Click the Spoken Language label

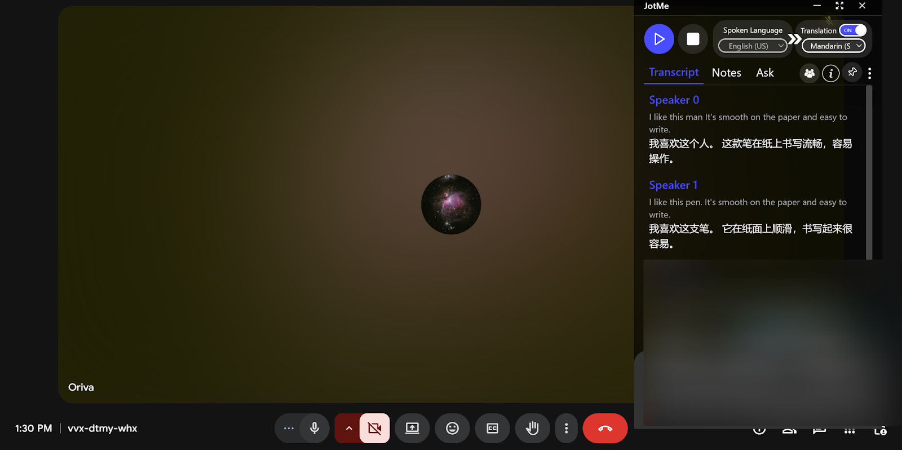coord(753,30)
